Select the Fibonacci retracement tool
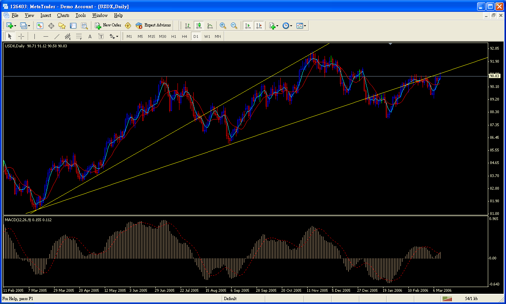This screenshot has width=506, height=304. coord(79,36)
